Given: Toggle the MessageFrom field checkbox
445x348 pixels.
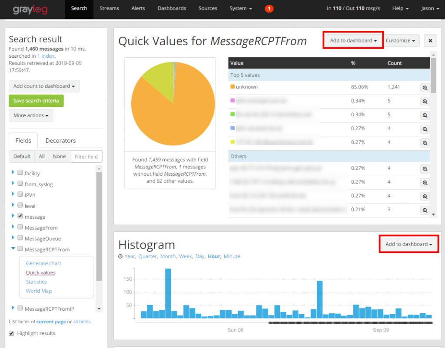Looking at the screenshot, I should (x=20, y=227).
